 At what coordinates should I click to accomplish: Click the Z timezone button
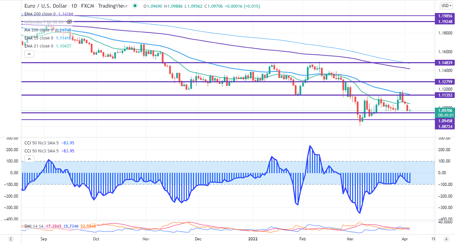coord(10,239)
